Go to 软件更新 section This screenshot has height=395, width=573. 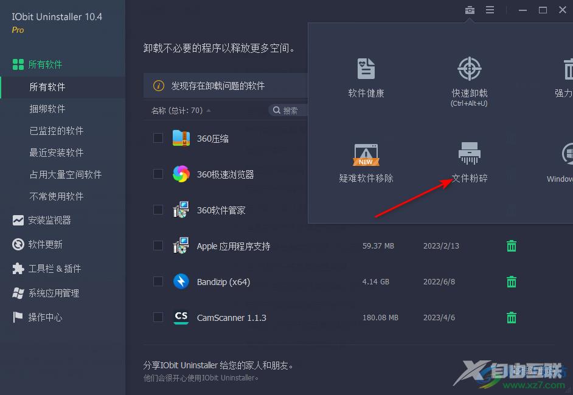pyautogui.click(x=45, y=244)
